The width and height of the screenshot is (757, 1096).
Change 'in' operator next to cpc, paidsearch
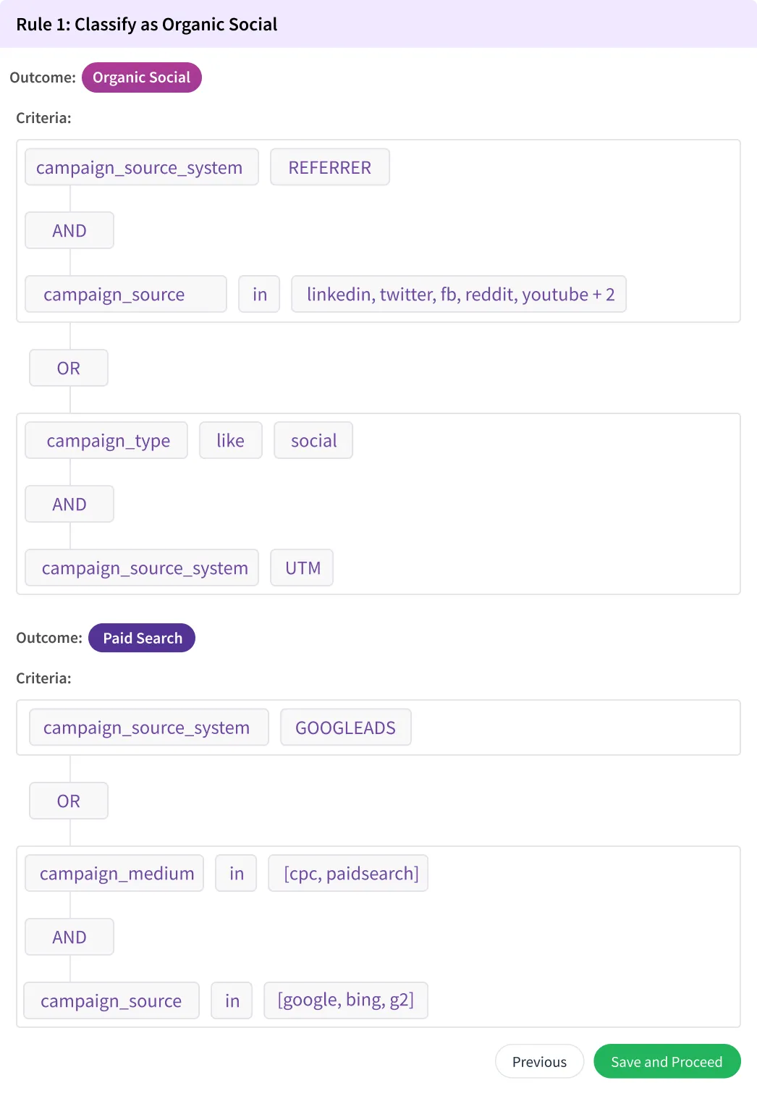(x=236, y=873)
